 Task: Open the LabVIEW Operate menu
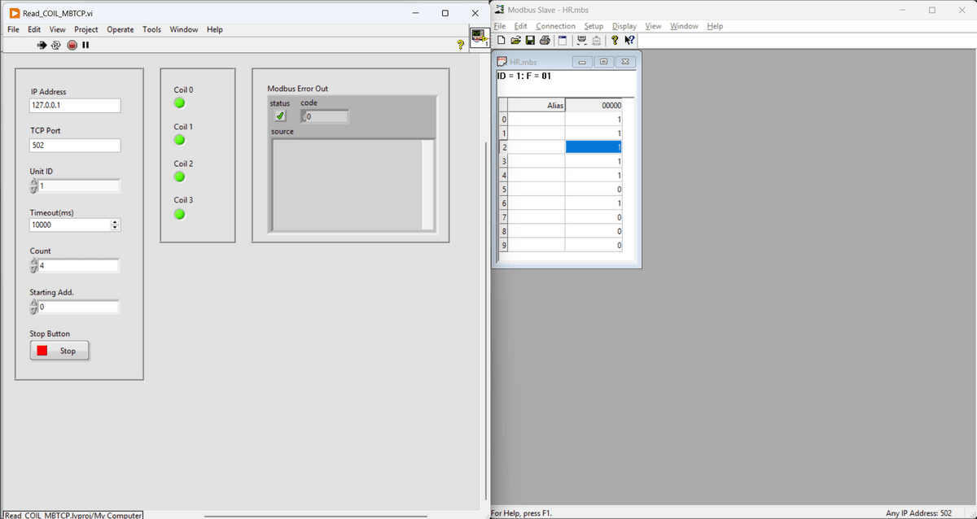[x=120, y=29]
